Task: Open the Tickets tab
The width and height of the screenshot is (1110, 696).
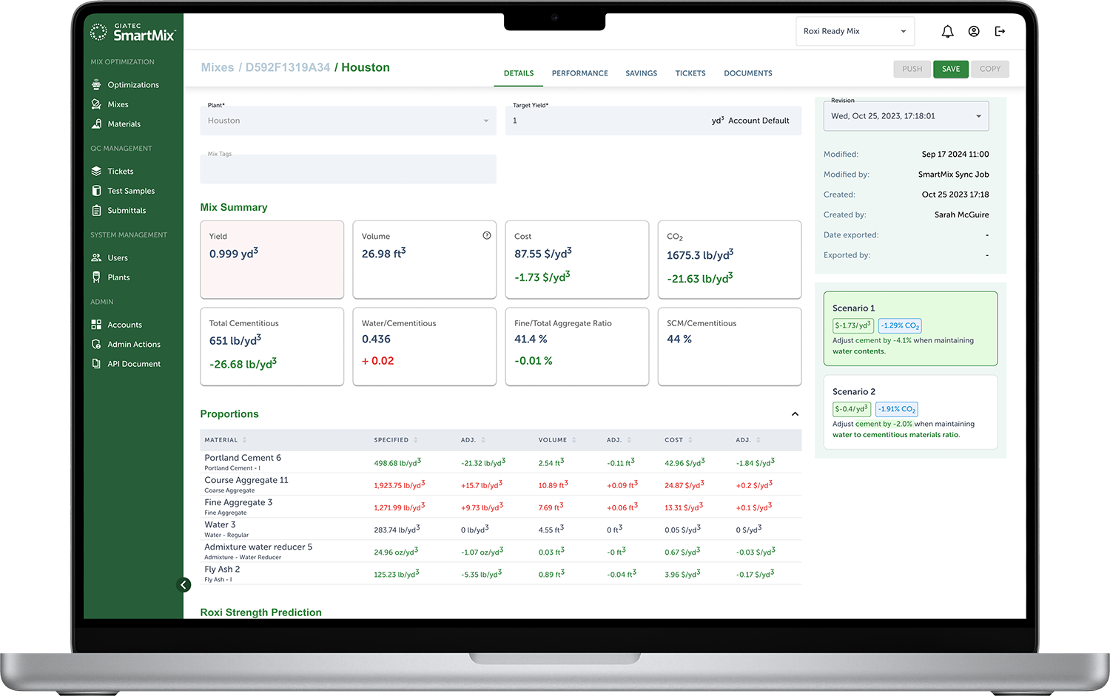Action: coord(690,73)
